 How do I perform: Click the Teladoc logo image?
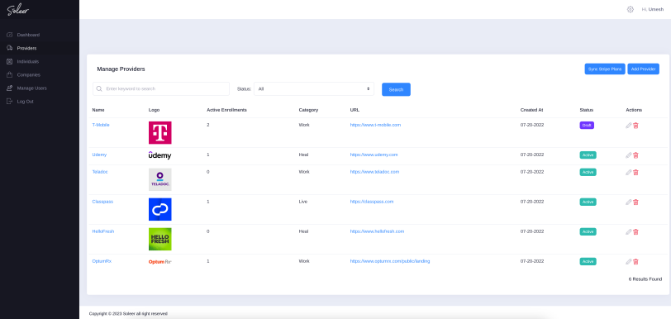tap(160, 179)
